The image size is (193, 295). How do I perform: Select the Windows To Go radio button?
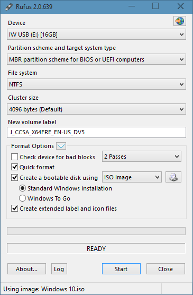(x=22, y=198)
